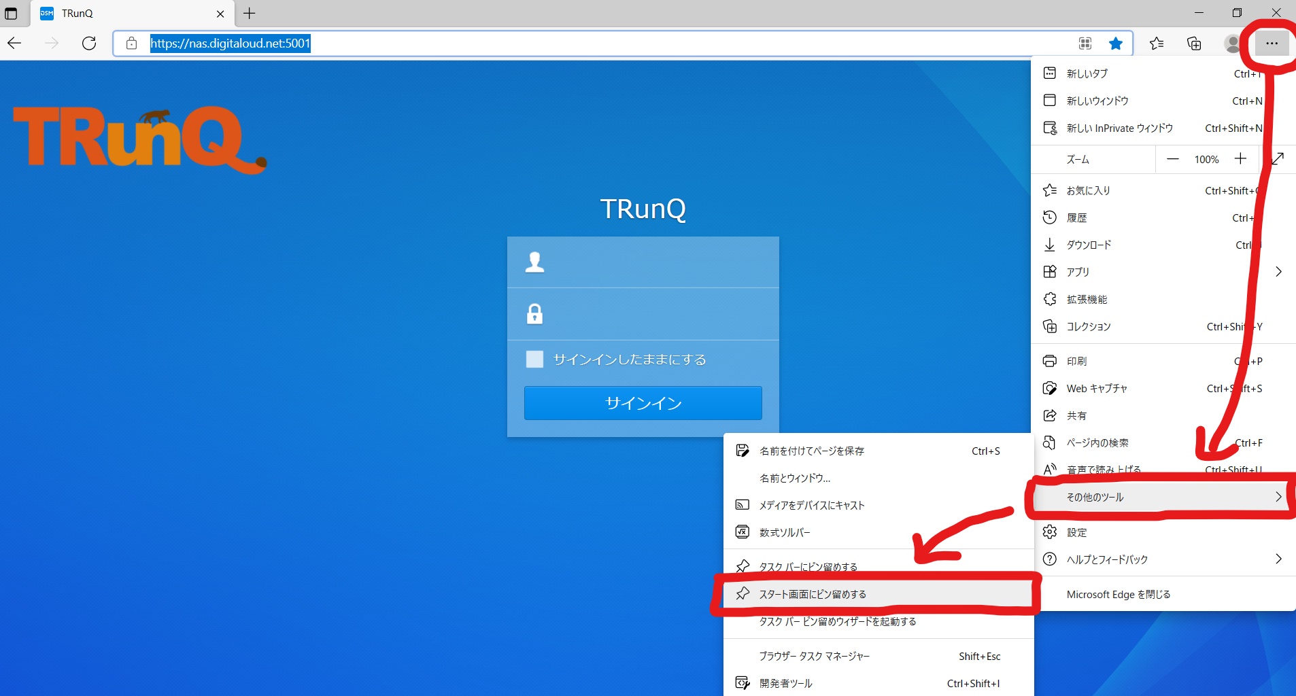Open the tab actions menu icon
This screenshot has width=1296, height=696.
(11, 14)
